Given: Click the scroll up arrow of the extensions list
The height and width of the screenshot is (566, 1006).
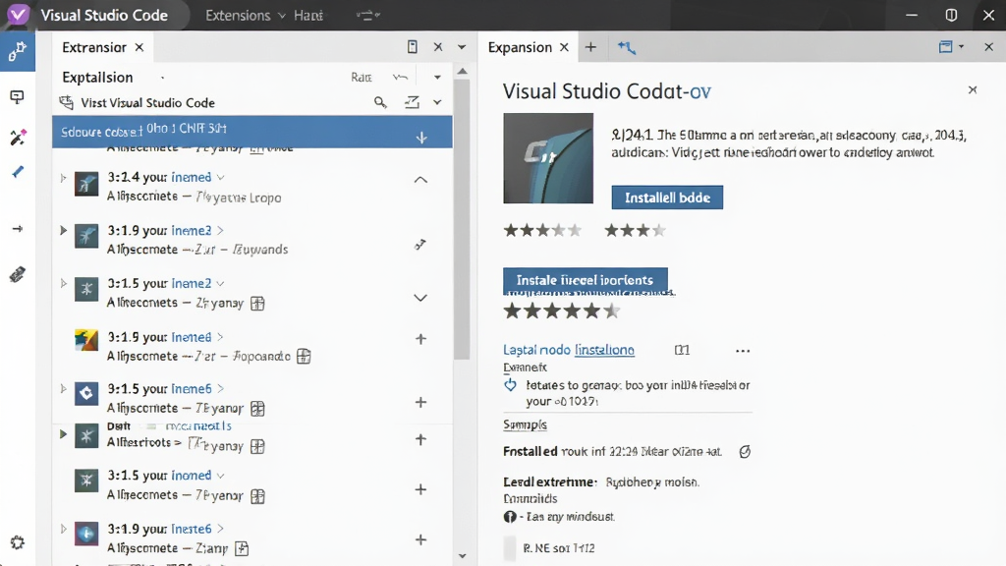Looking at the screenshot, I should pyautogui.click(x=463, y=71).
